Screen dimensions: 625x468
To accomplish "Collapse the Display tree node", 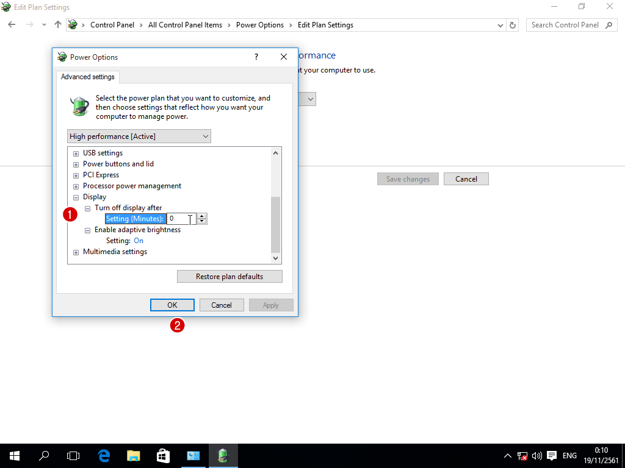I will 76,197.
